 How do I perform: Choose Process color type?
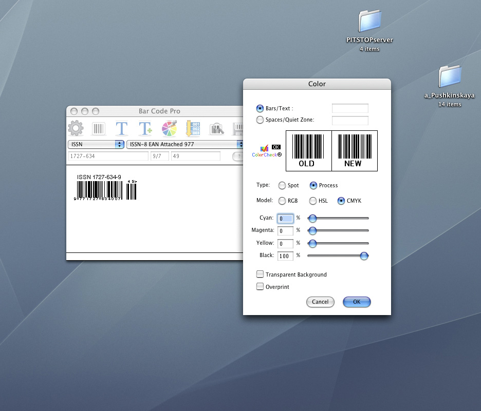pyautogui.click(x=313, y=185)
